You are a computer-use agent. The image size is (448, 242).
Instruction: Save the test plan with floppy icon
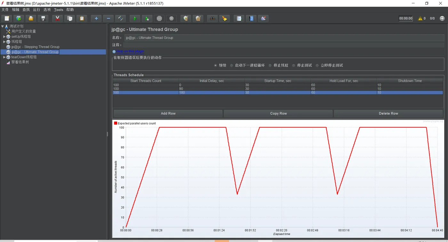[43, 19]
